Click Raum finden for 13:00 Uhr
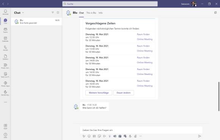Screen dimensions: 220x140 click(143, 46)
